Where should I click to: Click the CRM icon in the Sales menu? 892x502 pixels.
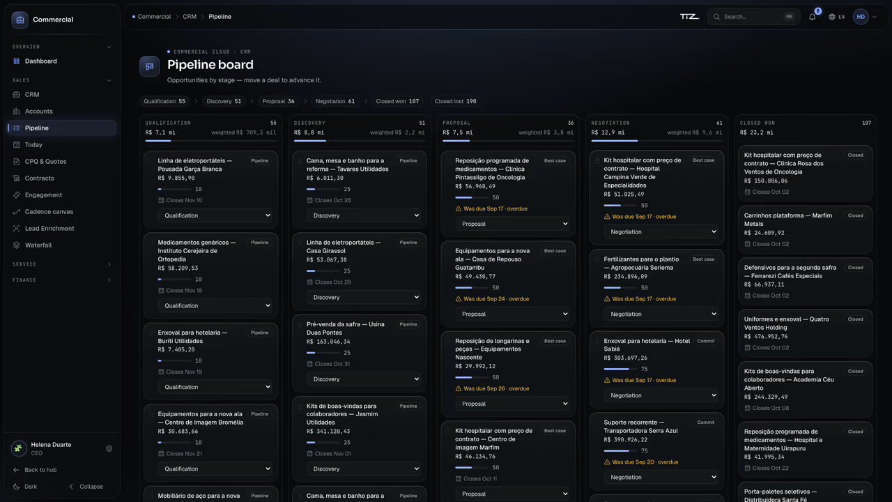[x=17, y=95]
